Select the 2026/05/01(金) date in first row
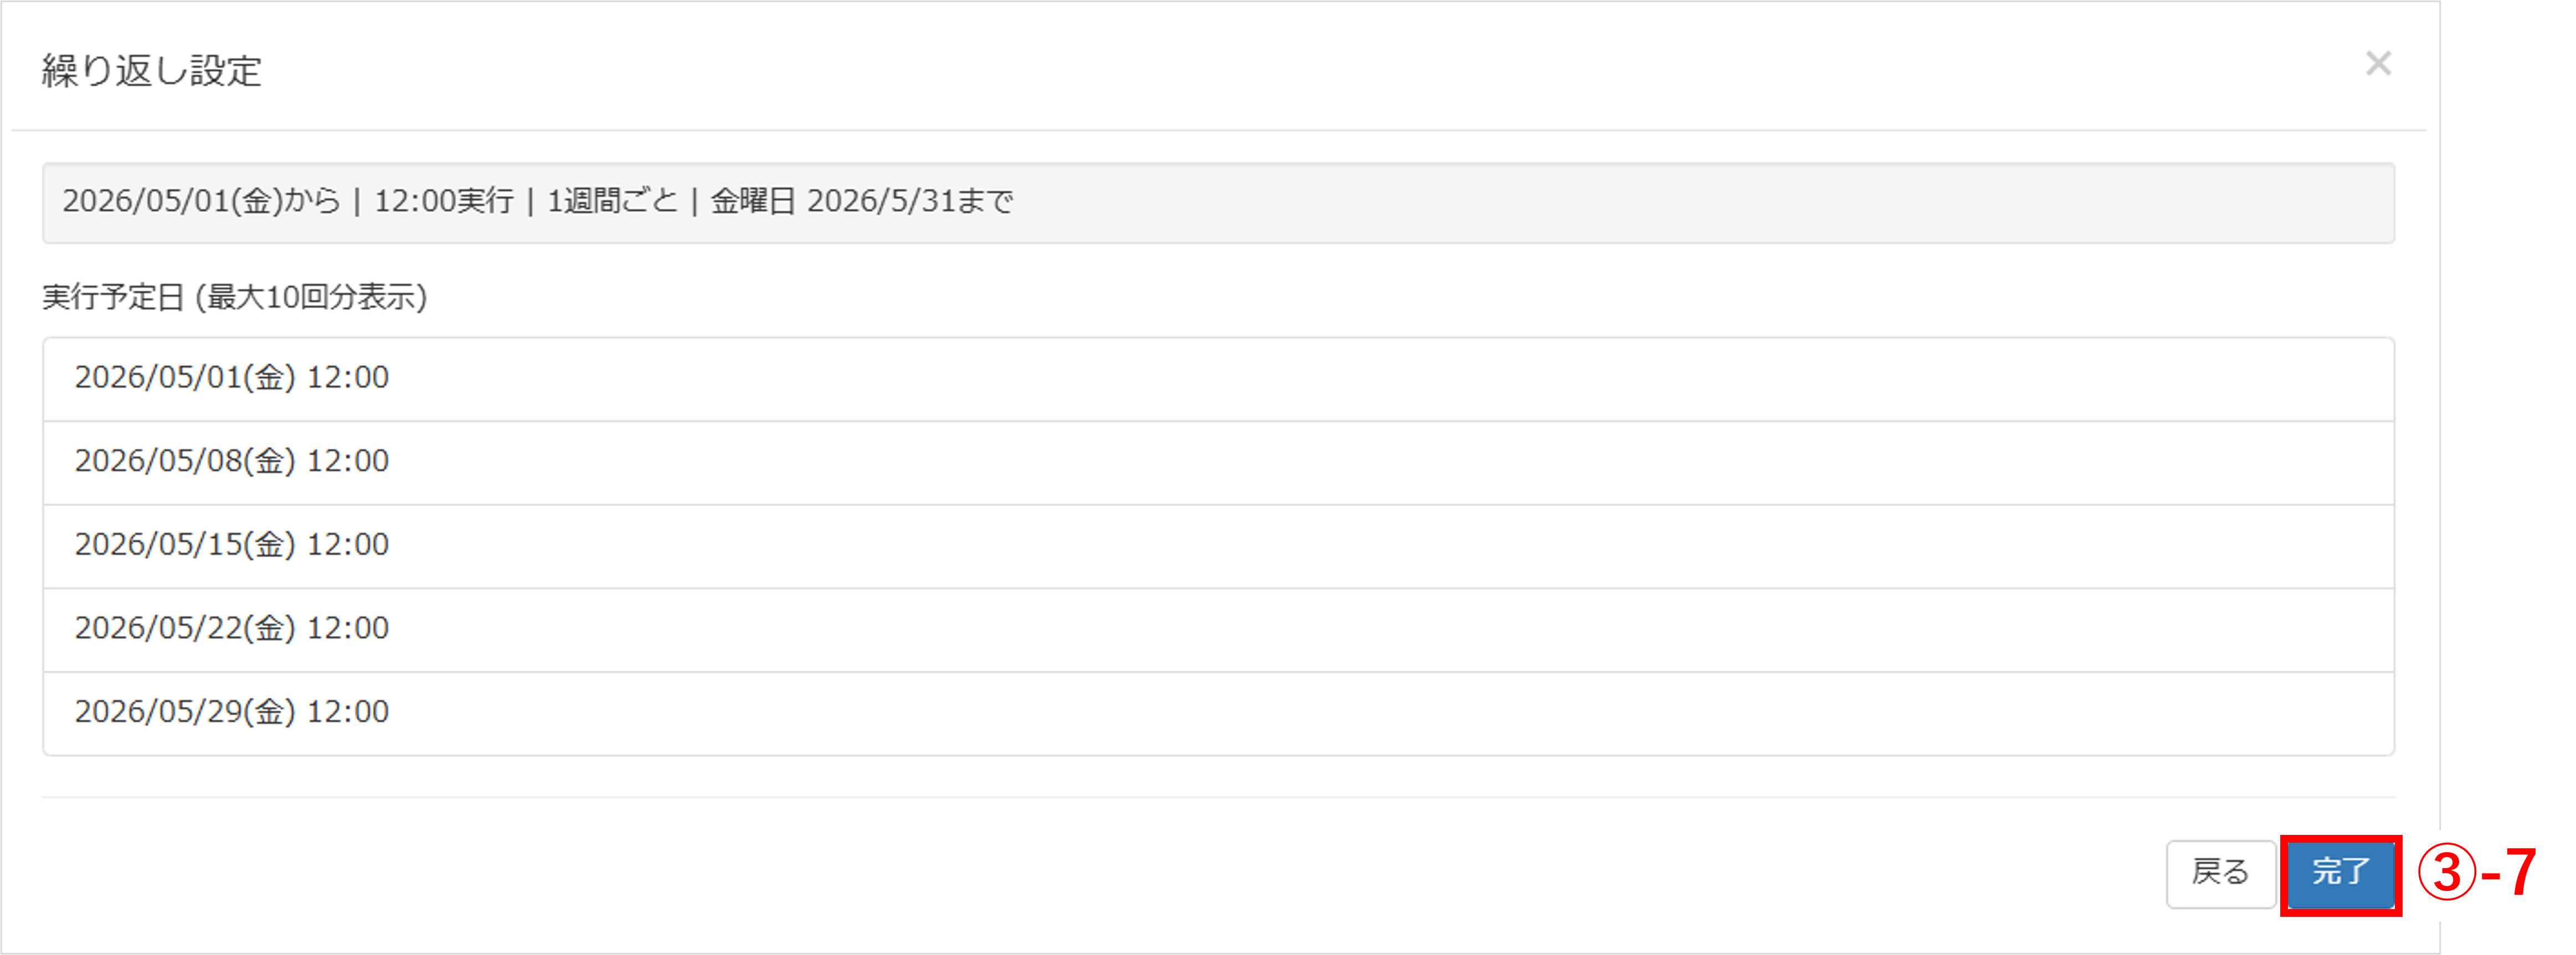 185,377
